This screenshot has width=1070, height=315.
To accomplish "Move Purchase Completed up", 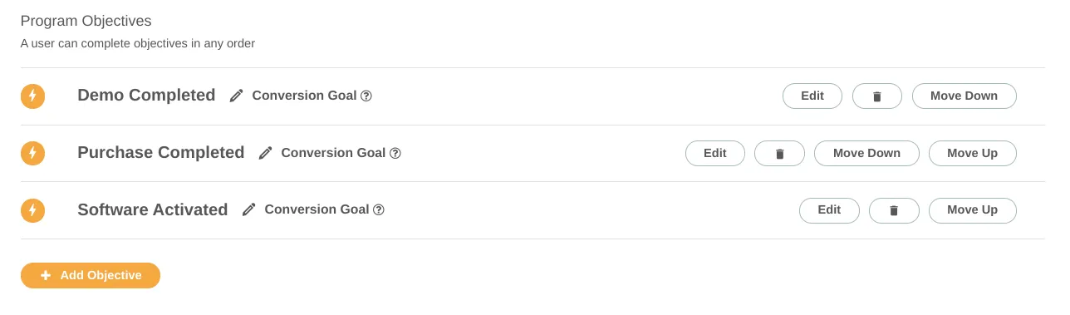I will [973, 154].
